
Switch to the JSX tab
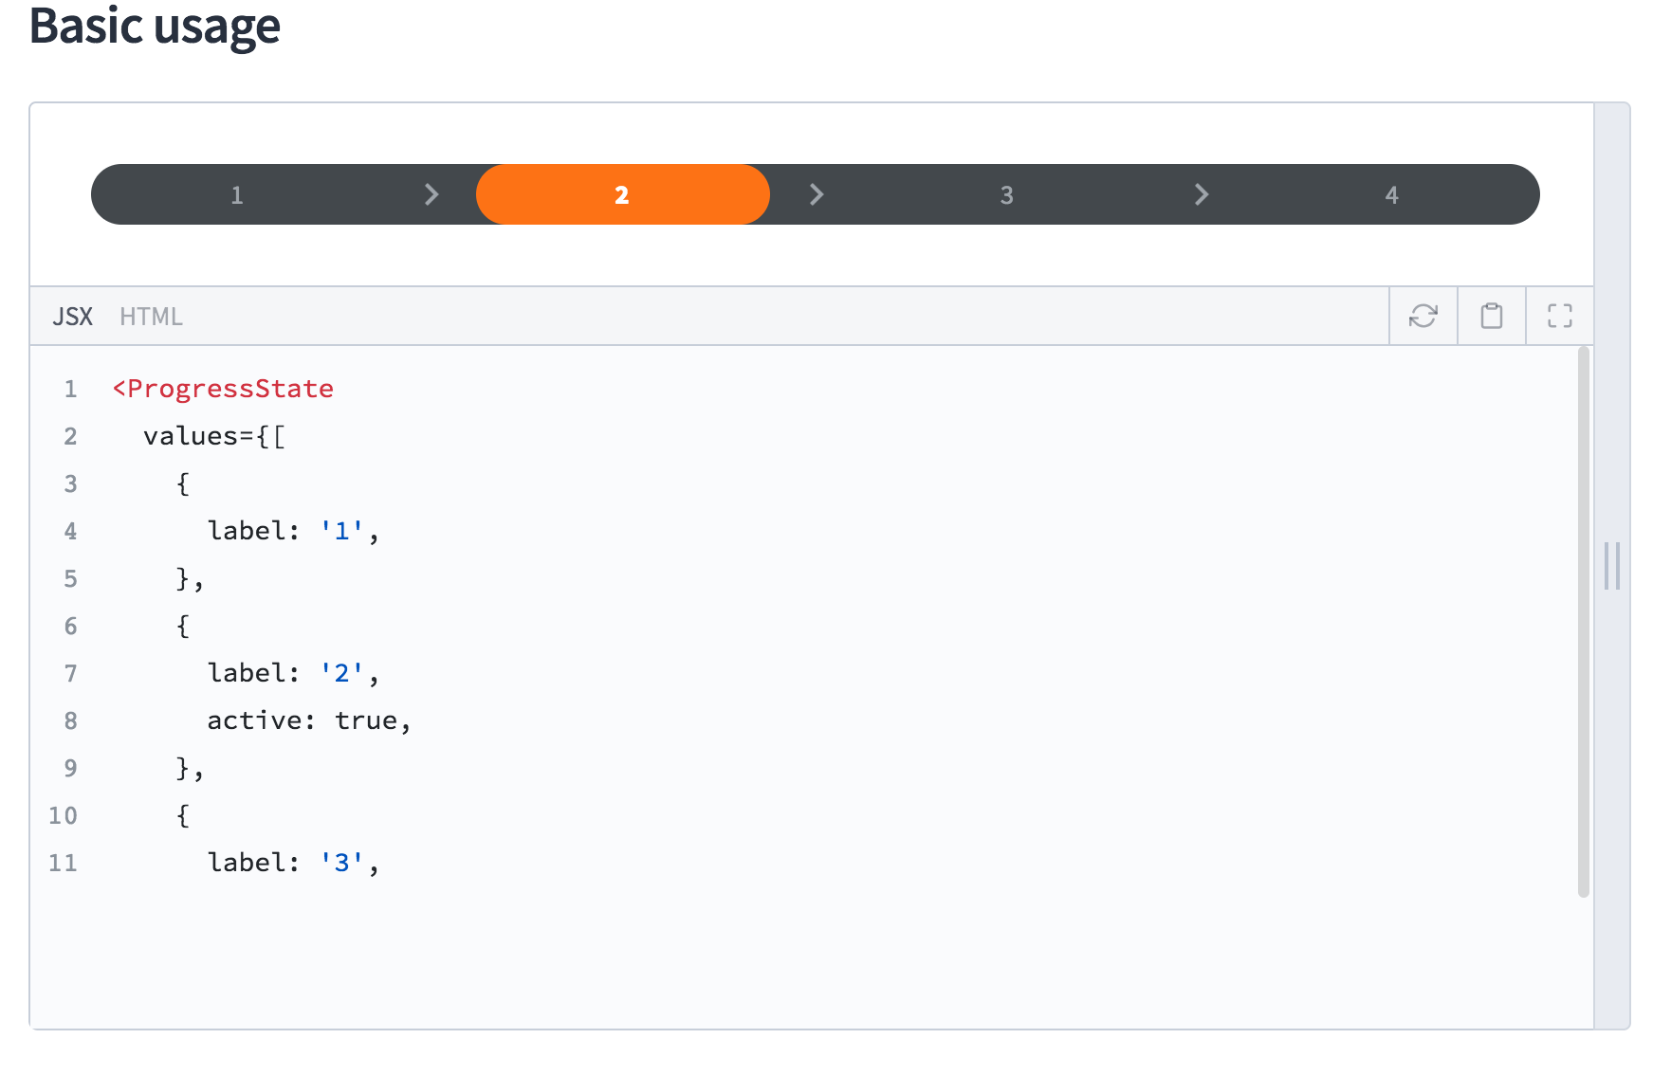tap(73, 317)
